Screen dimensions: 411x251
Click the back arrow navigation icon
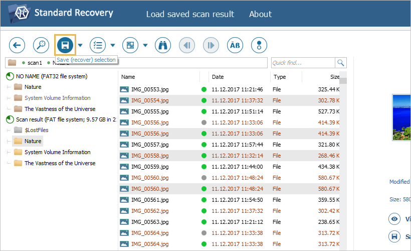pos(17,45)
